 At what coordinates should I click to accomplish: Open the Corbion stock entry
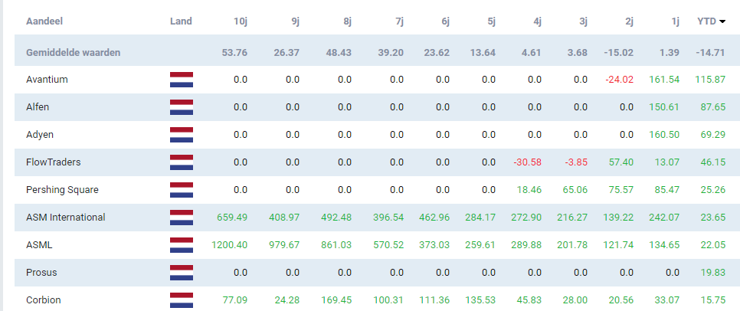tap(44, 300)
